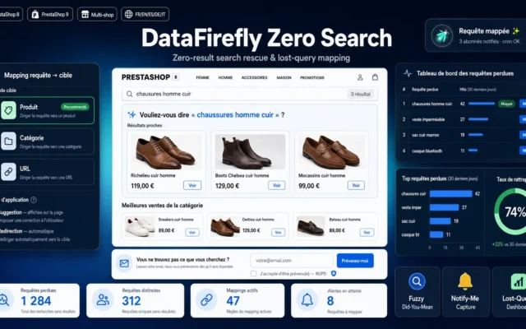
Task: Click the Mappé badge on chaussures homme cuir row
Action: (506, 104)
